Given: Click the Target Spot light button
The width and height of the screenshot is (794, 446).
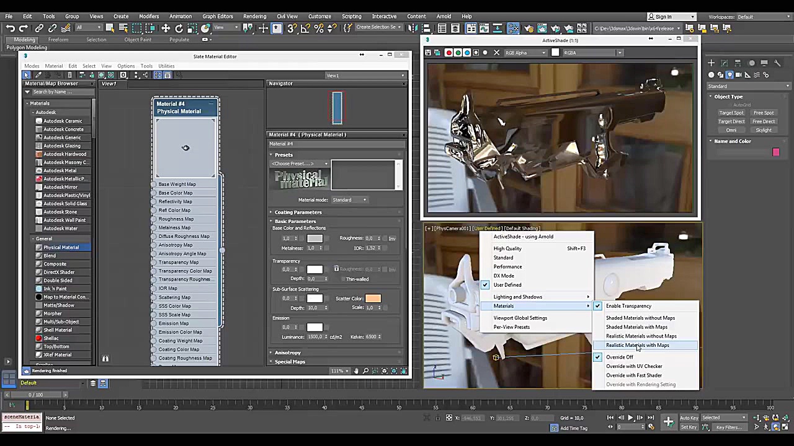Looking at the screenshot, I should point(731,113).
